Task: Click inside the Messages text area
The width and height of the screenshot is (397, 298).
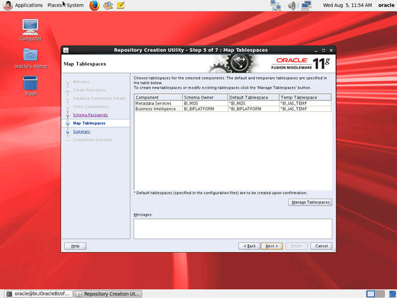Action: tap(233, 229)
